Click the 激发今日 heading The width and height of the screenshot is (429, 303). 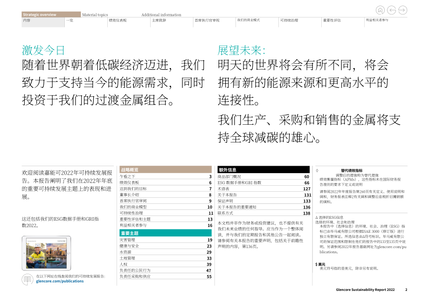pos(43,50)
